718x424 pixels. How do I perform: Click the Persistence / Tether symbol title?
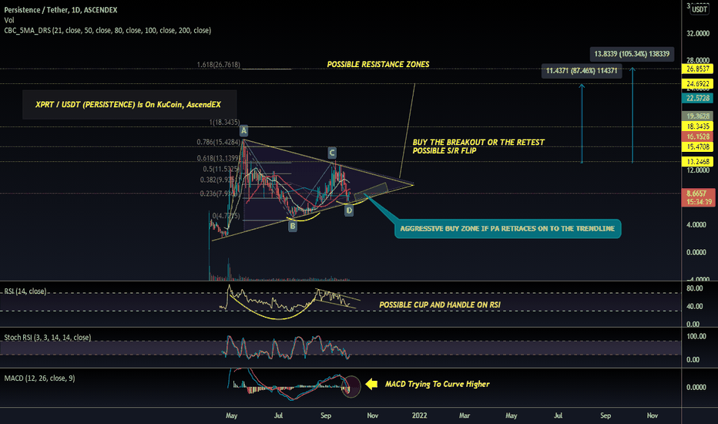click(x=60, y=9)
